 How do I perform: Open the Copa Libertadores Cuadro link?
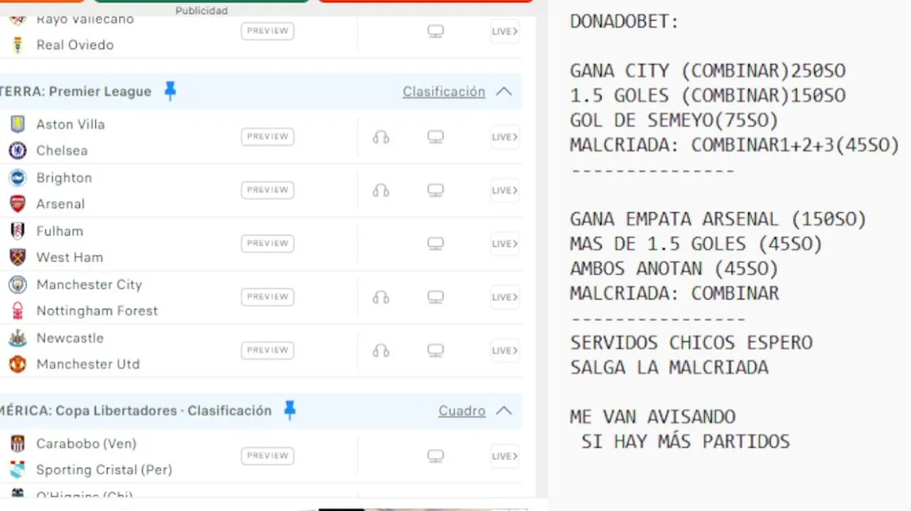pyautogui.click(x=462, y=411)
